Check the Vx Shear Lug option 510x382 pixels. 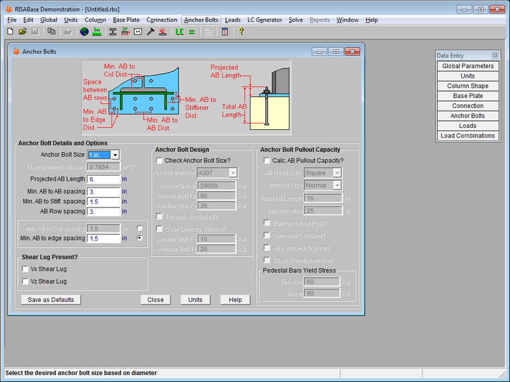25,269
